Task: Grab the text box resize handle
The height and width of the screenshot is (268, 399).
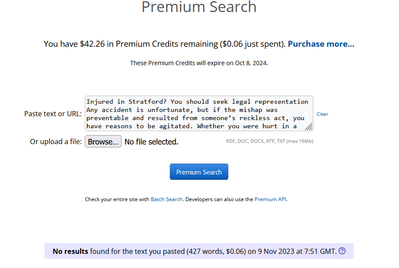Action: [308, 126]
